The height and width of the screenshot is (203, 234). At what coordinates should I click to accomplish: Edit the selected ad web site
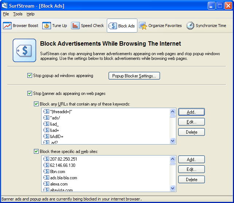191,169
